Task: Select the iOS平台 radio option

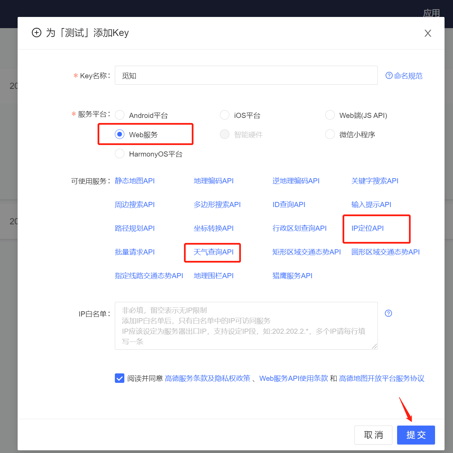Action: (x=225, y=115)
